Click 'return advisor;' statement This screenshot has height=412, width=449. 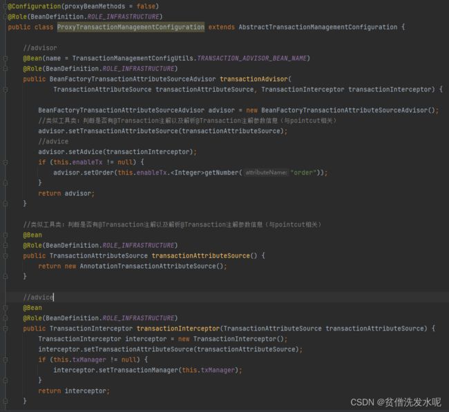(66, 193)
